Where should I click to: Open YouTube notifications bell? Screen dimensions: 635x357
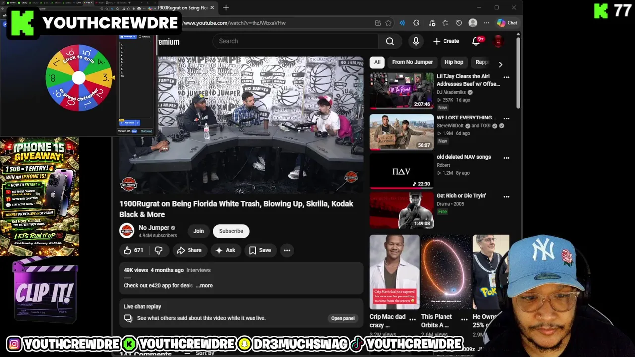click(476, 41)
